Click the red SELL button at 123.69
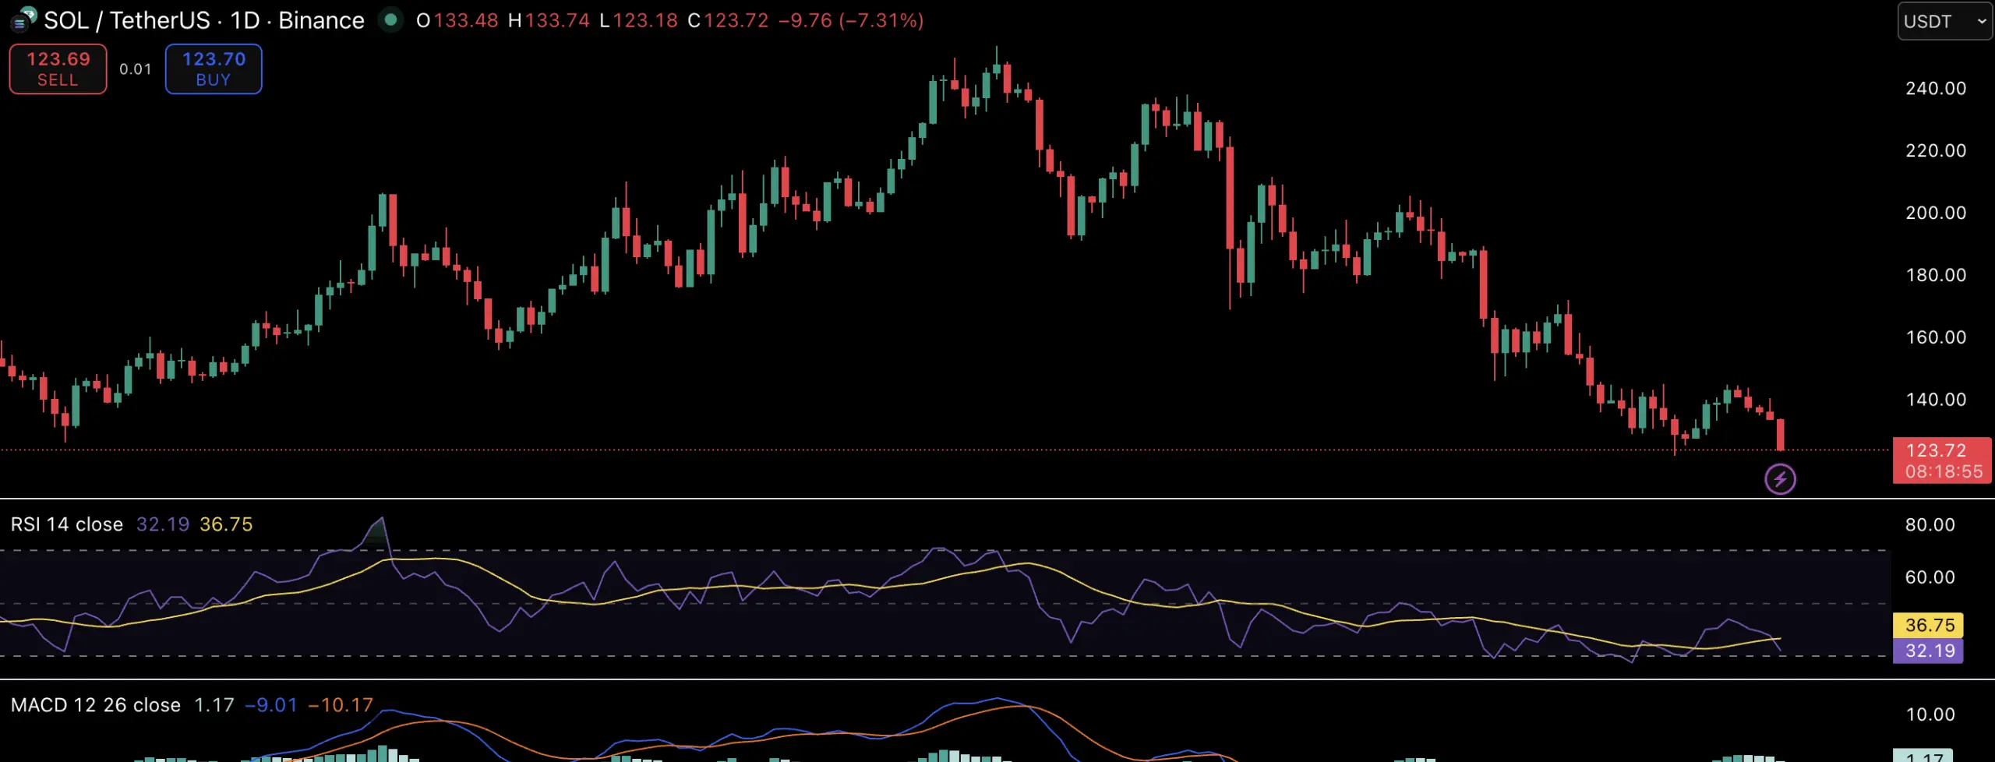 coord(58,69)
